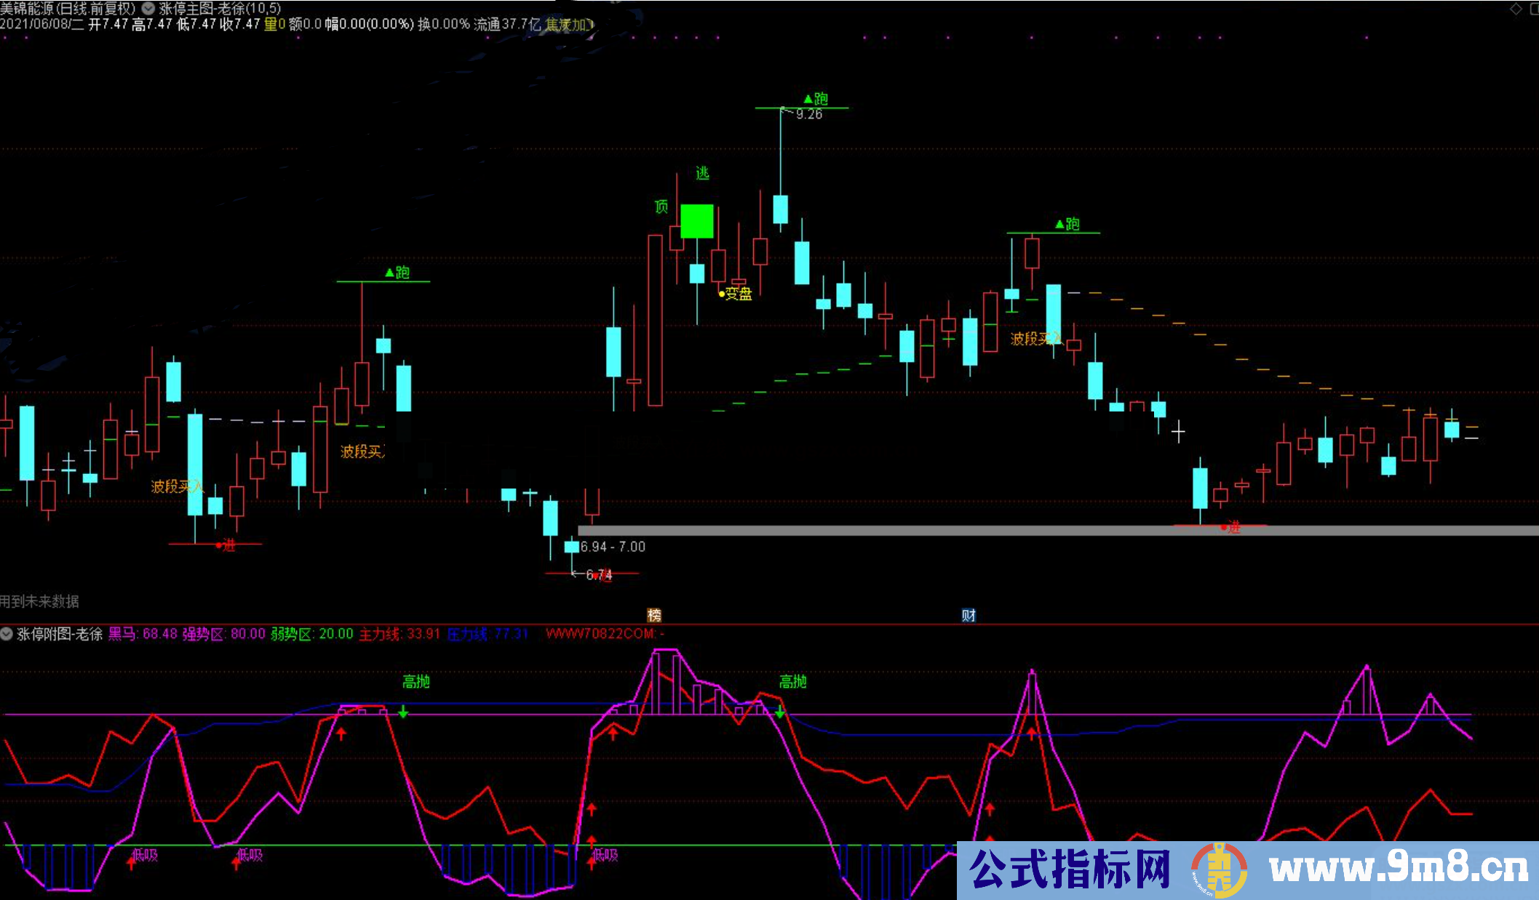Click the 涨停附图-老徐 sub-chart indicator name
Image resolution: width=1539 pixels, height=900 pixels.
[x=60, y=634]
